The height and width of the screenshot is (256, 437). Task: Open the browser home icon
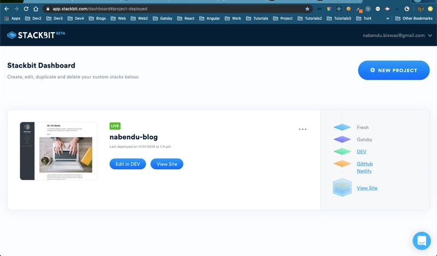(36, 9)
